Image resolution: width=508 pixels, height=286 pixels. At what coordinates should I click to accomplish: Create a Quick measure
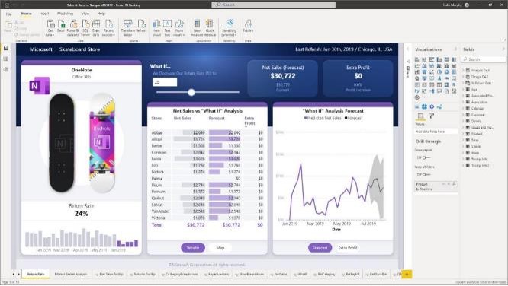point(210,28)
